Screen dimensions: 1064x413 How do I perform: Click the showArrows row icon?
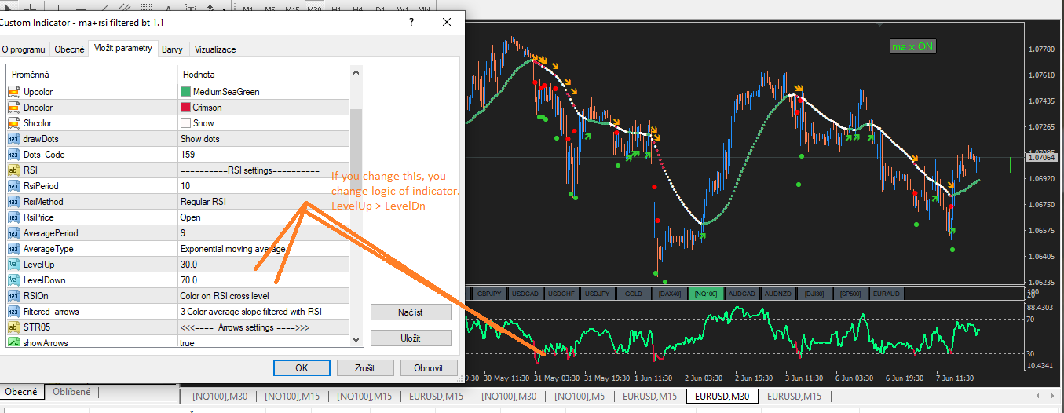13,343
